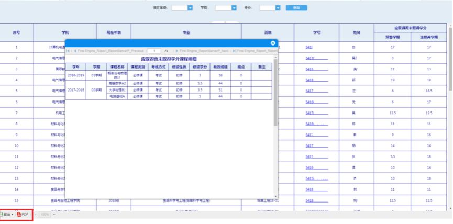453x224 pixels.
Task: Open the 输出 export menu
Action: pos(7,215)
